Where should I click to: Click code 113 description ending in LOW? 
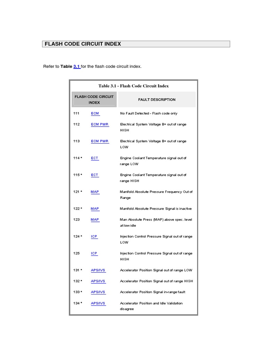click(x=153, y=144)
